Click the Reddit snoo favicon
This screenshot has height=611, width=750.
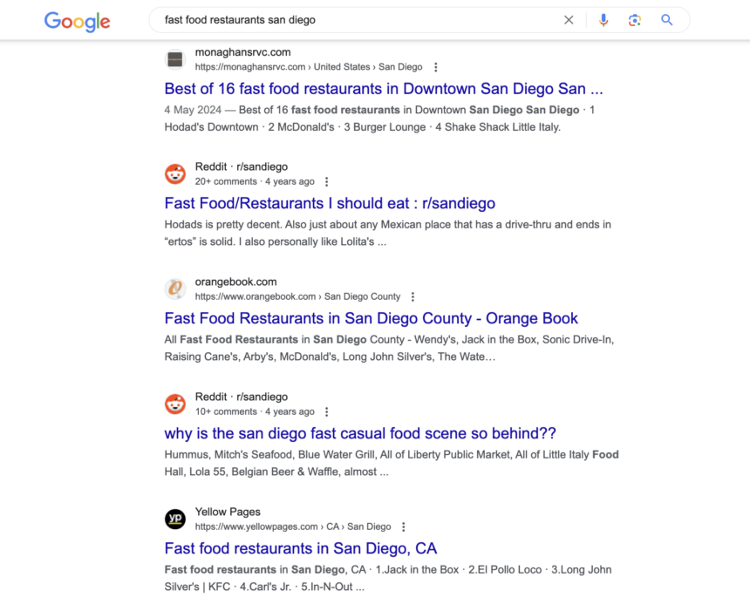pos(175,173)
